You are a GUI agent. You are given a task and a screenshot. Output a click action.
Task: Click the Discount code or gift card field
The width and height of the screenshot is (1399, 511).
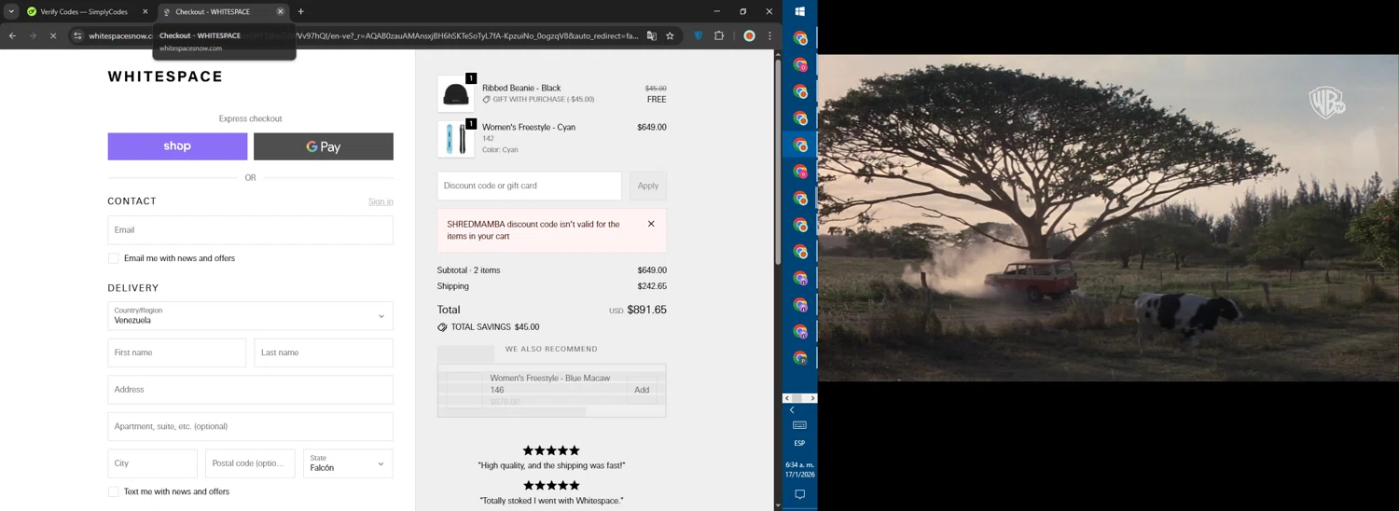(529, 186)
